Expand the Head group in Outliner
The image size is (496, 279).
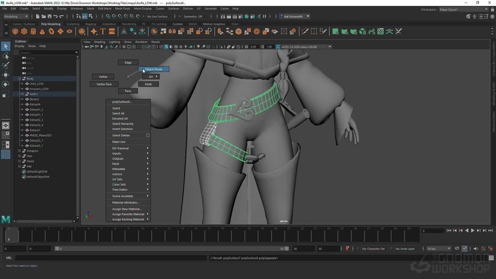click(x=20, y=161)
